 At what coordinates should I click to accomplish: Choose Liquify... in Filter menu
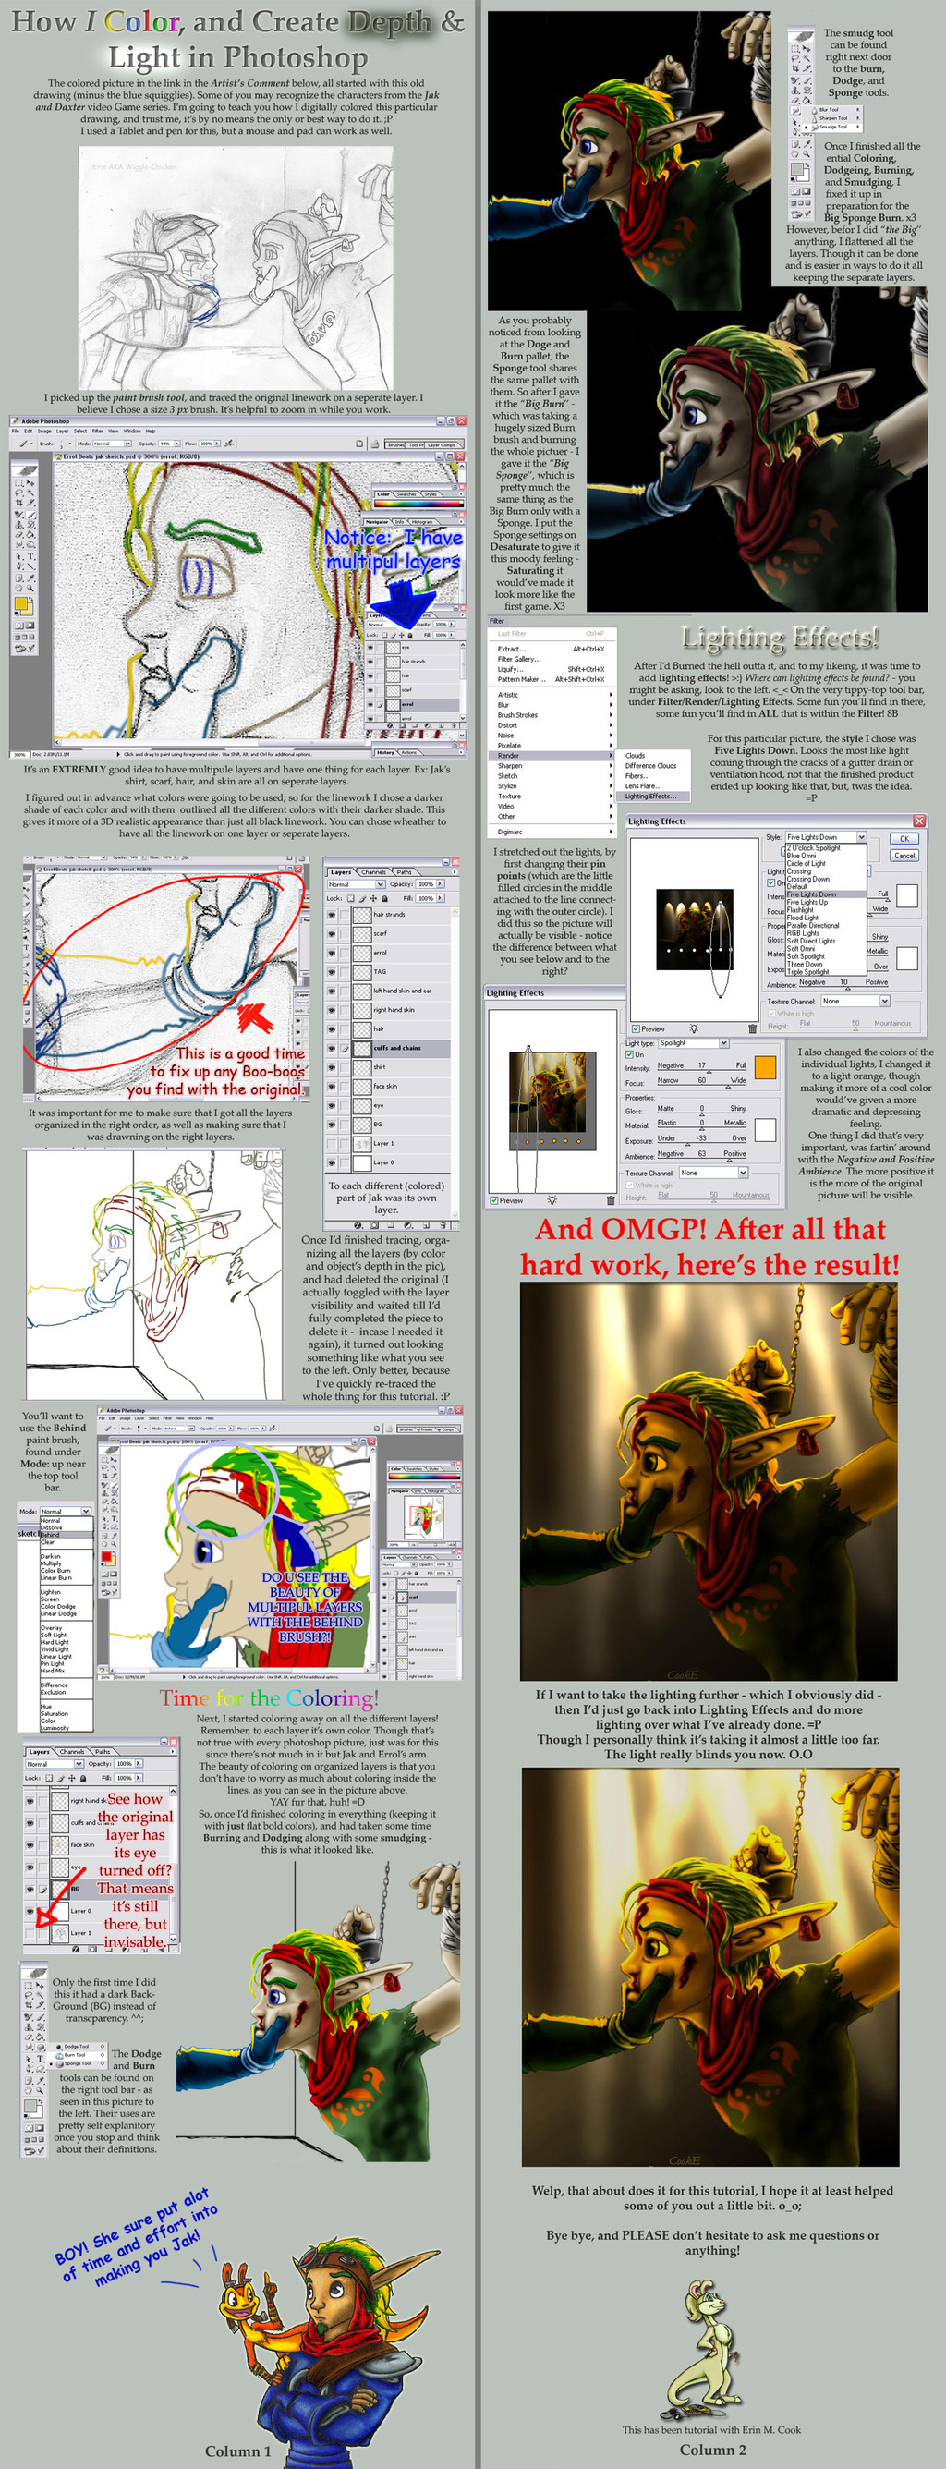[552, 669]
